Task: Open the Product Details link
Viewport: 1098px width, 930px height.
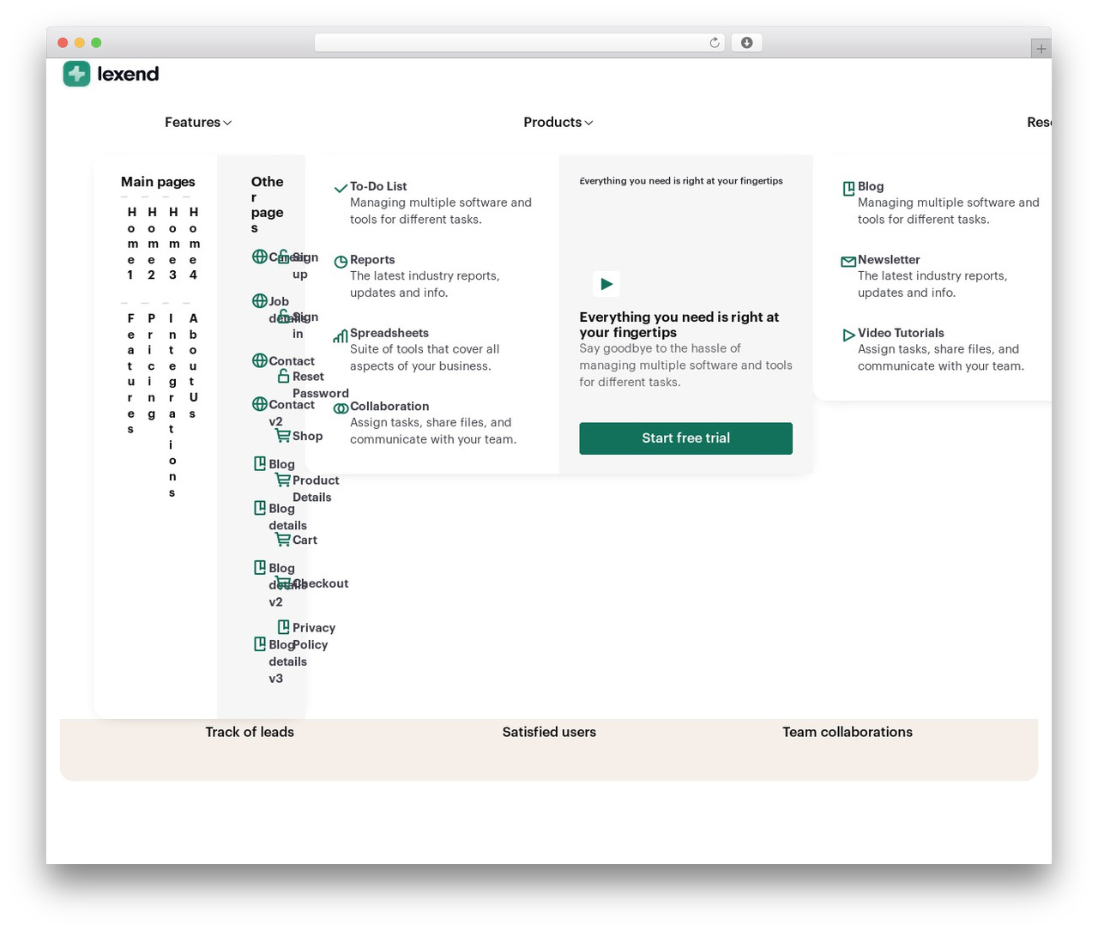Action: point(316,489)
